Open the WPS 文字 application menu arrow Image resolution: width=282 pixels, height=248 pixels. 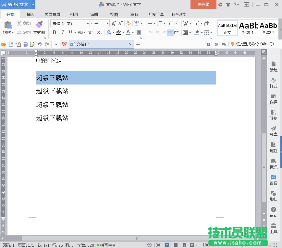click(x=33, y=5)
